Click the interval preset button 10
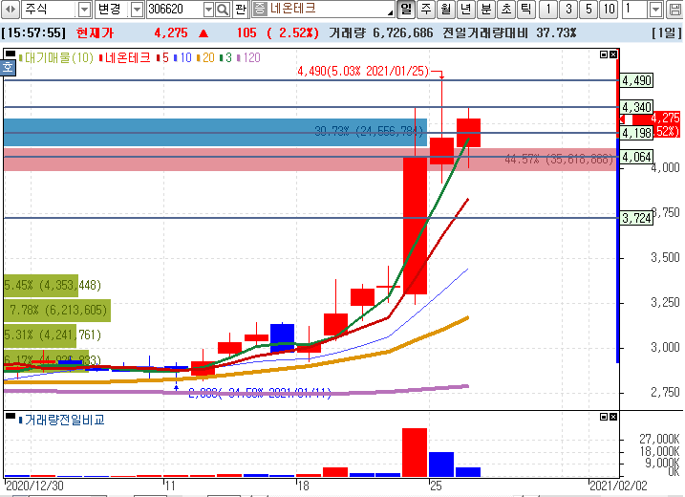 [x=609, y=10]
